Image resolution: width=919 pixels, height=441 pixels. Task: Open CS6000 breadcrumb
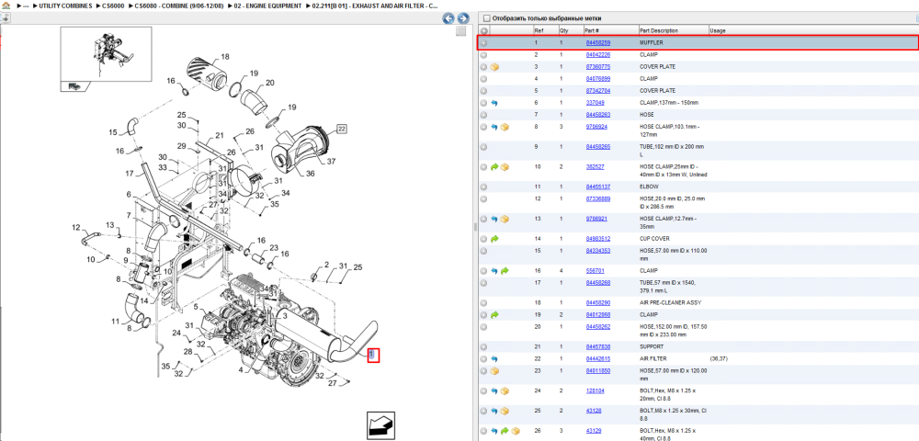point(113,6)
